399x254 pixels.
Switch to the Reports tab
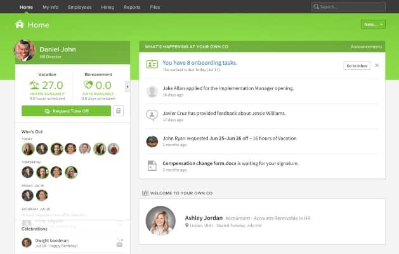pyautogui.click(x=132, y=7)
